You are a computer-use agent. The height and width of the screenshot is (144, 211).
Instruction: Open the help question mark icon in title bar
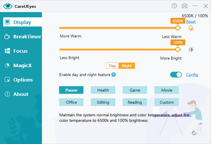tap(174, 6)
